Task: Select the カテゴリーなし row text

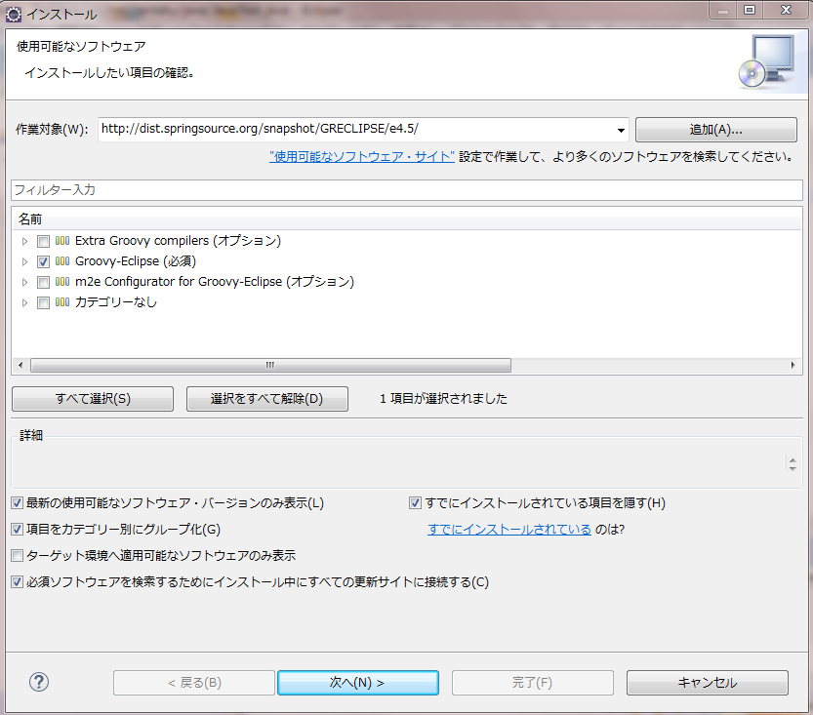Action: click(115, 302)
